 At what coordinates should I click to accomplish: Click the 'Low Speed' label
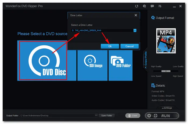[156, 76]
